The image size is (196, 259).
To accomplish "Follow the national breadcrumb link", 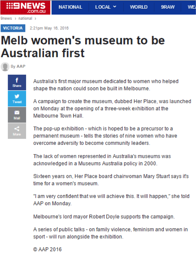I will click(x=25, y=18).
